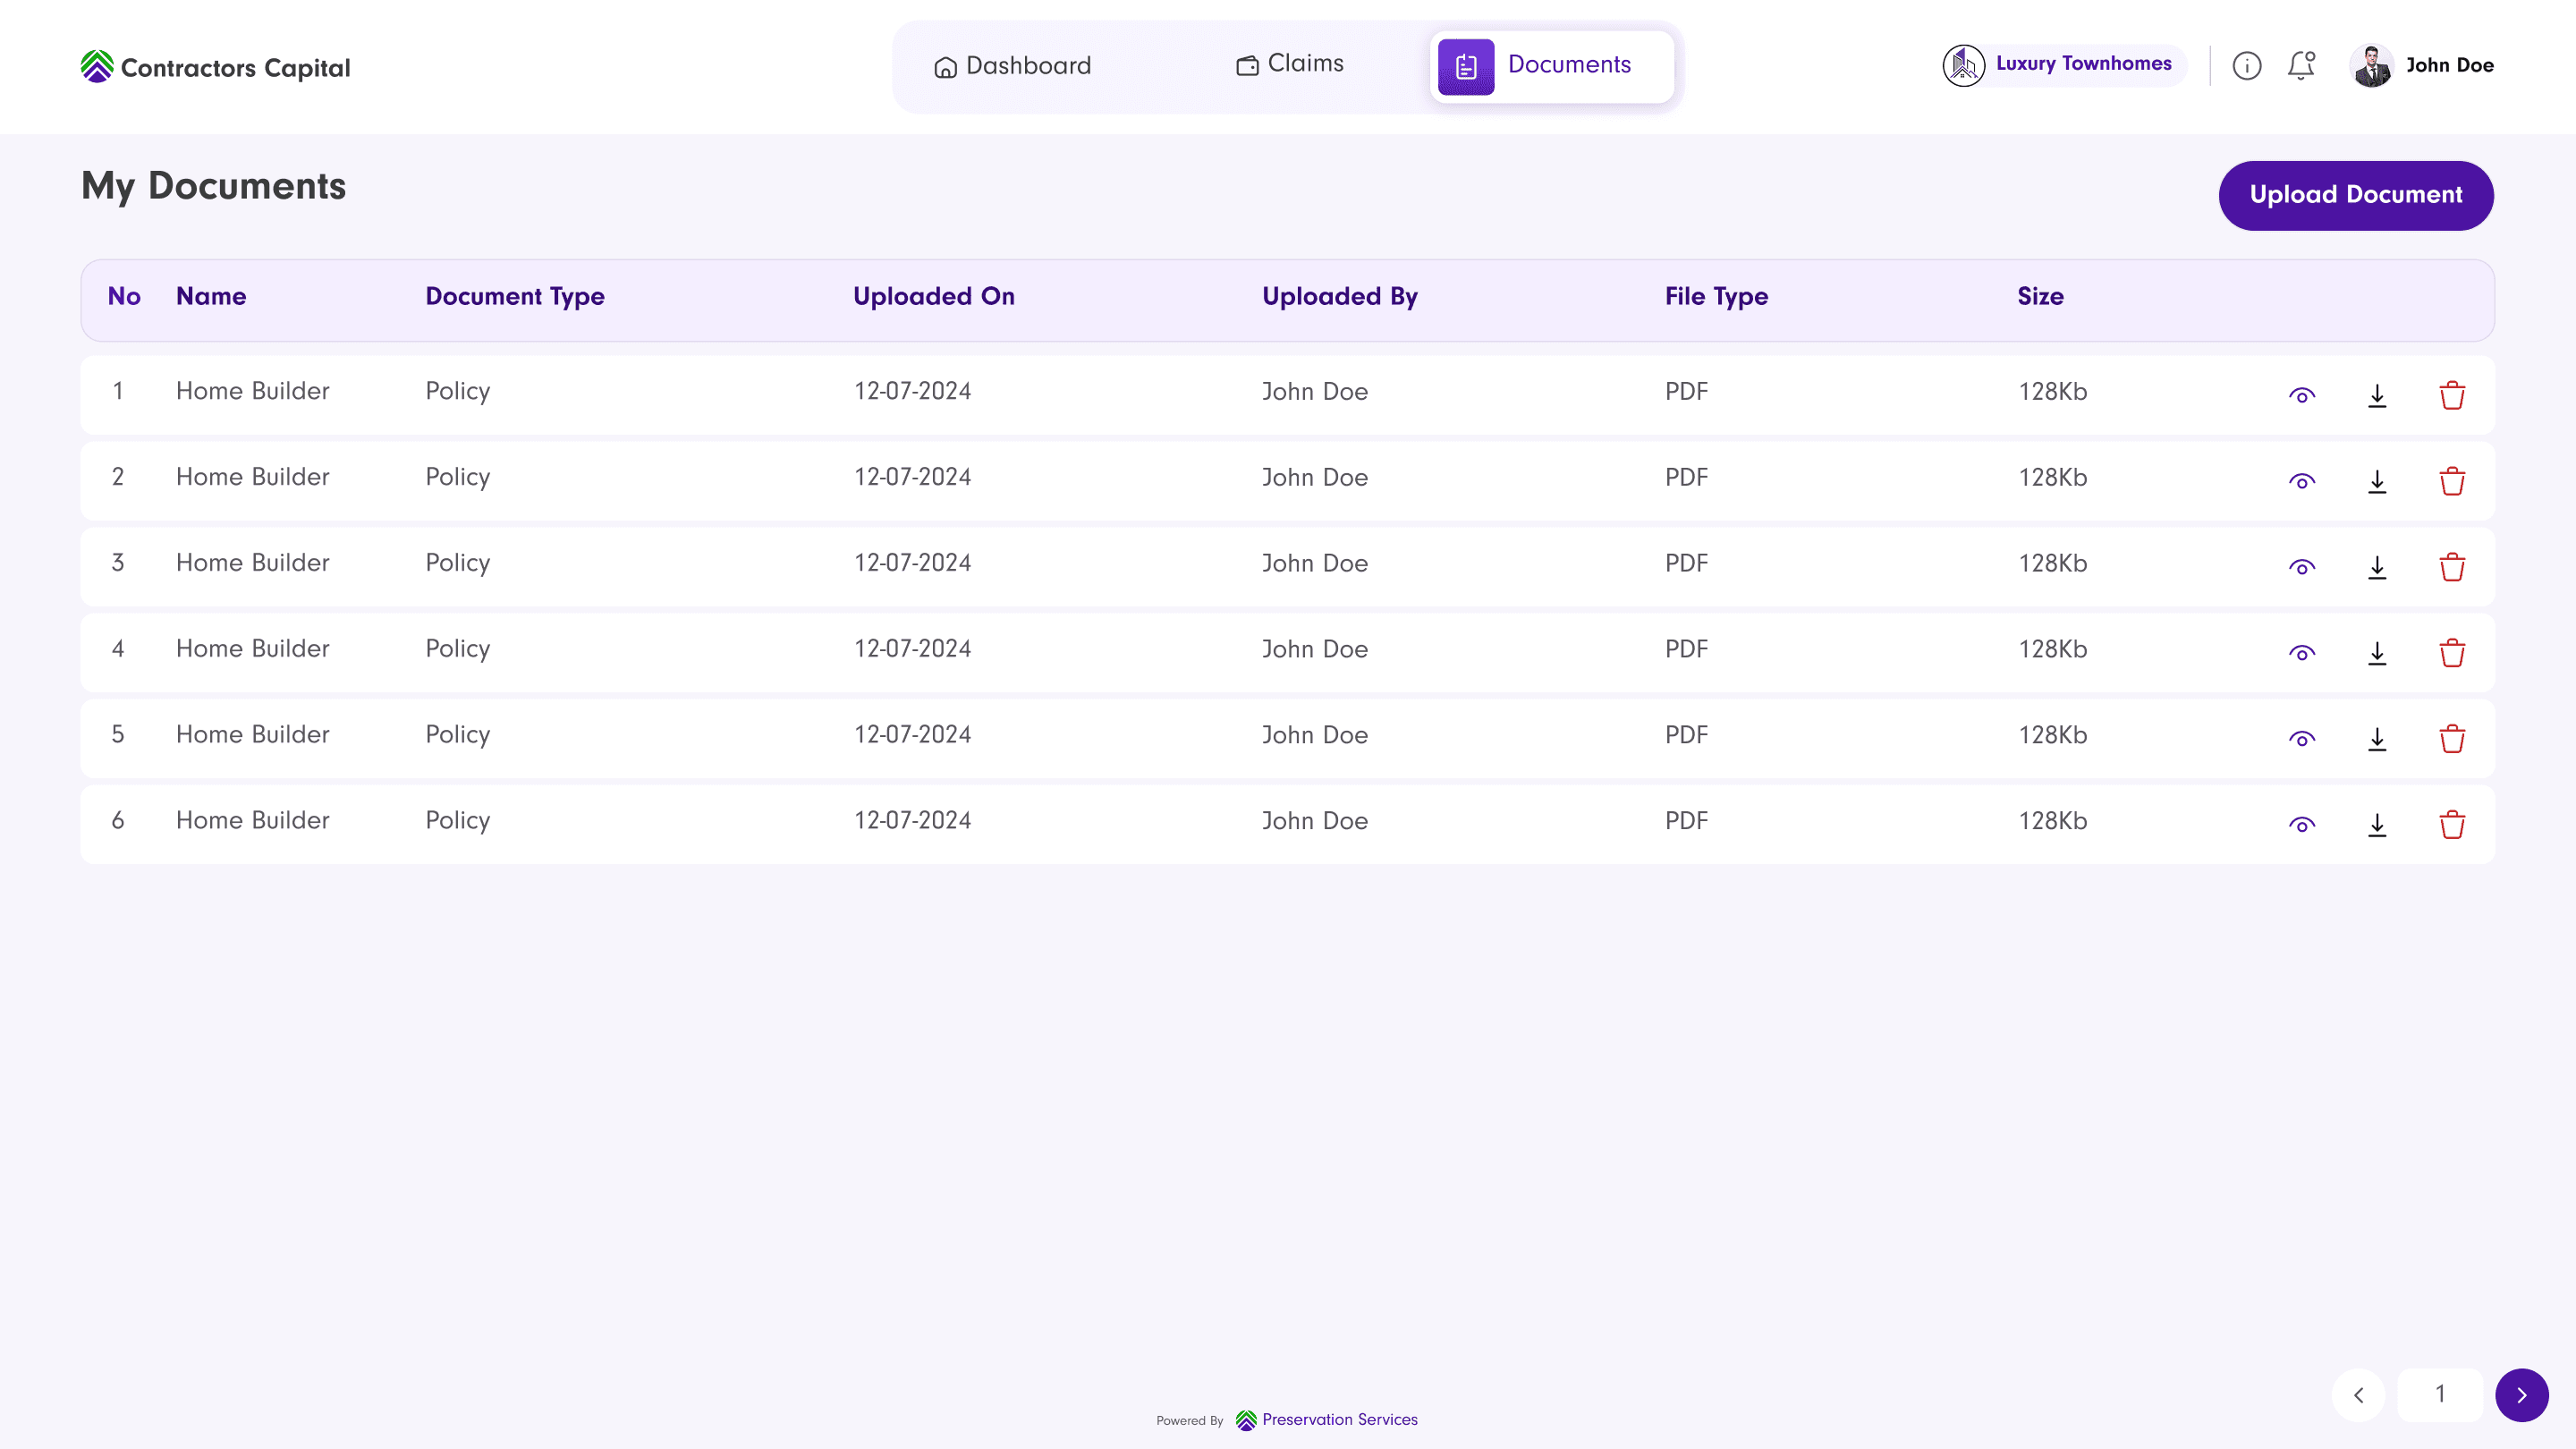
Task: View document in row 4
Action: point(2301,654)
